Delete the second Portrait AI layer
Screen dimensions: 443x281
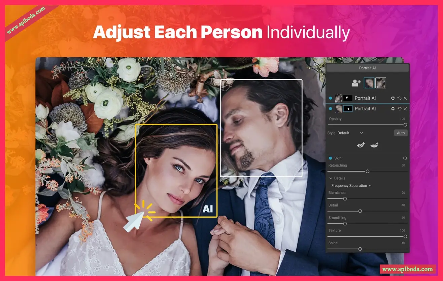coord(405,109)
